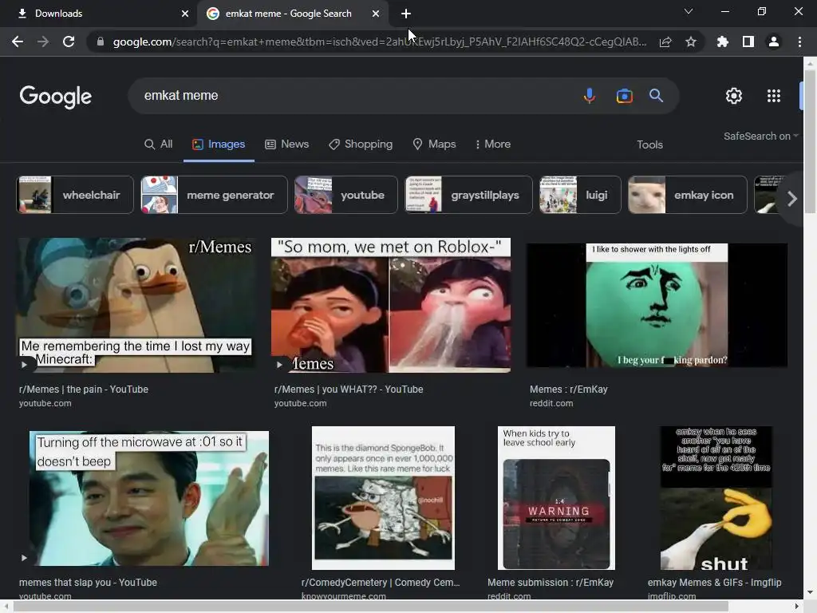The height and width of the screenshot is (613, 817).
Task: Click the vertical scrollbar thumb
Action: tap(810, 142)
